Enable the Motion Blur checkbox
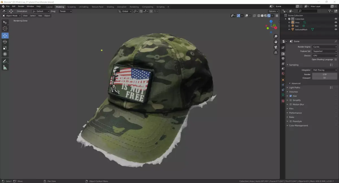 pyautogui.click(x=290, y=104)
